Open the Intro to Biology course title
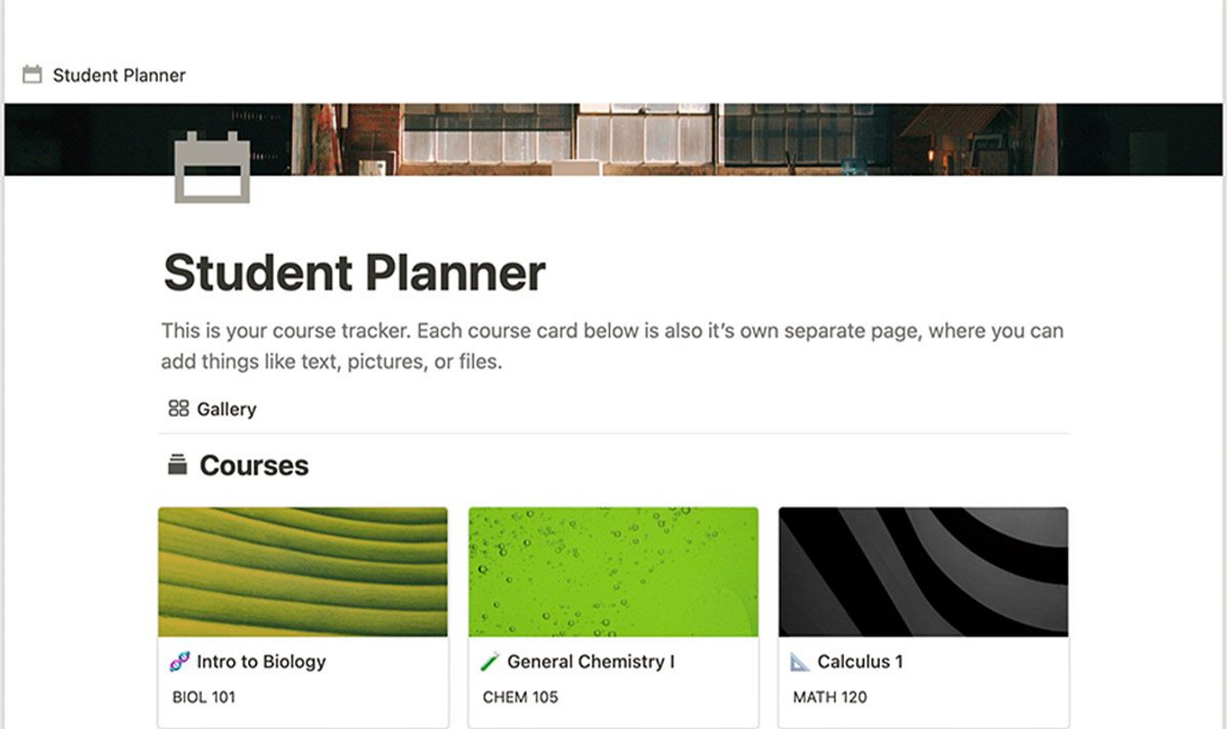1227x729 pixels. [x=261, y=661]
